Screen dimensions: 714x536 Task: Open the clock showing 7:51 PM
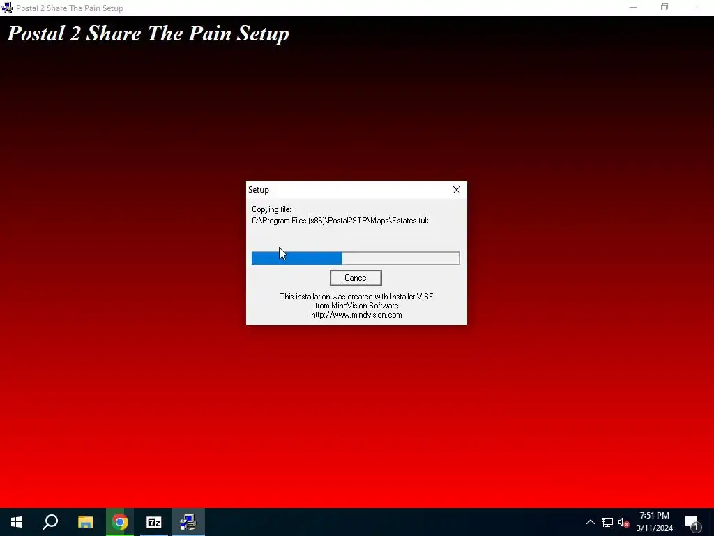(654, 522)
